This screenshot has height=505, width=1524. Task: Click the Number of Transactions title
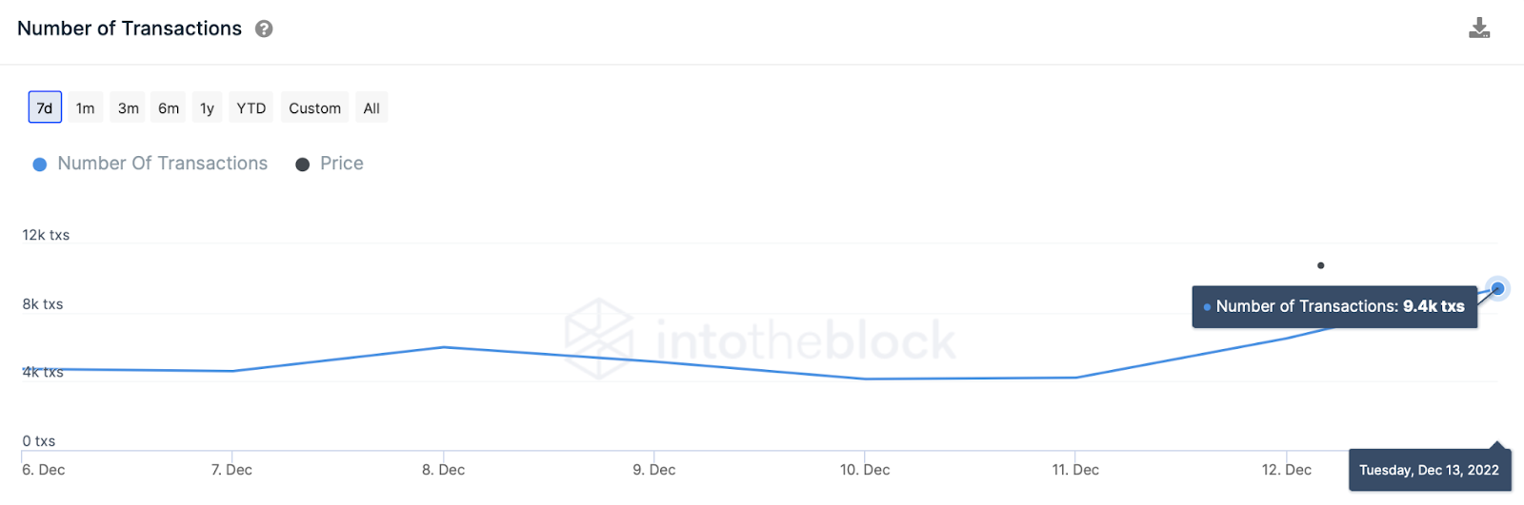click(x=130, y=29)
